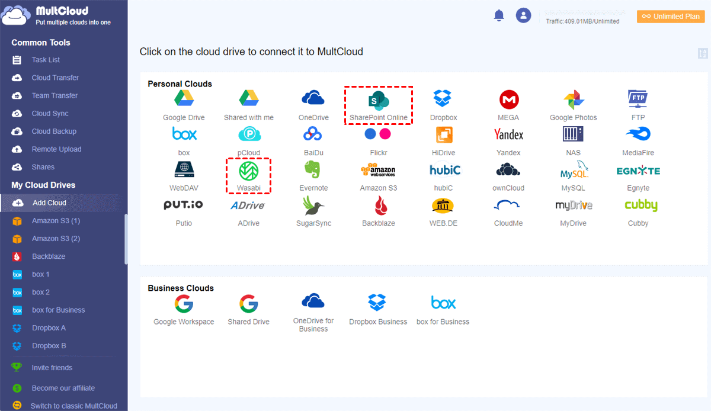Viewport: 711px width, 411px height.
Task: Toggle the layout view icon at top right
Action: (x=703, y=53)
